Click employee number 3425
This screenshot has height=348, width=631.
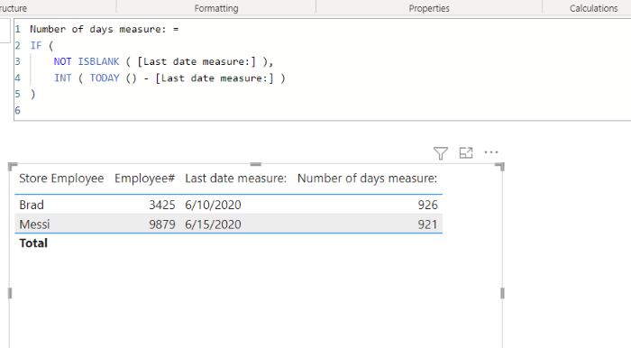point(162,205)
